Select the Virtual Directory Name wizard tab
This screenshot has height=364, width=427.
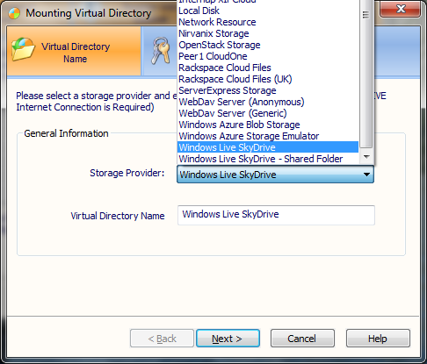pyautogui.click(x=74, y=51)
